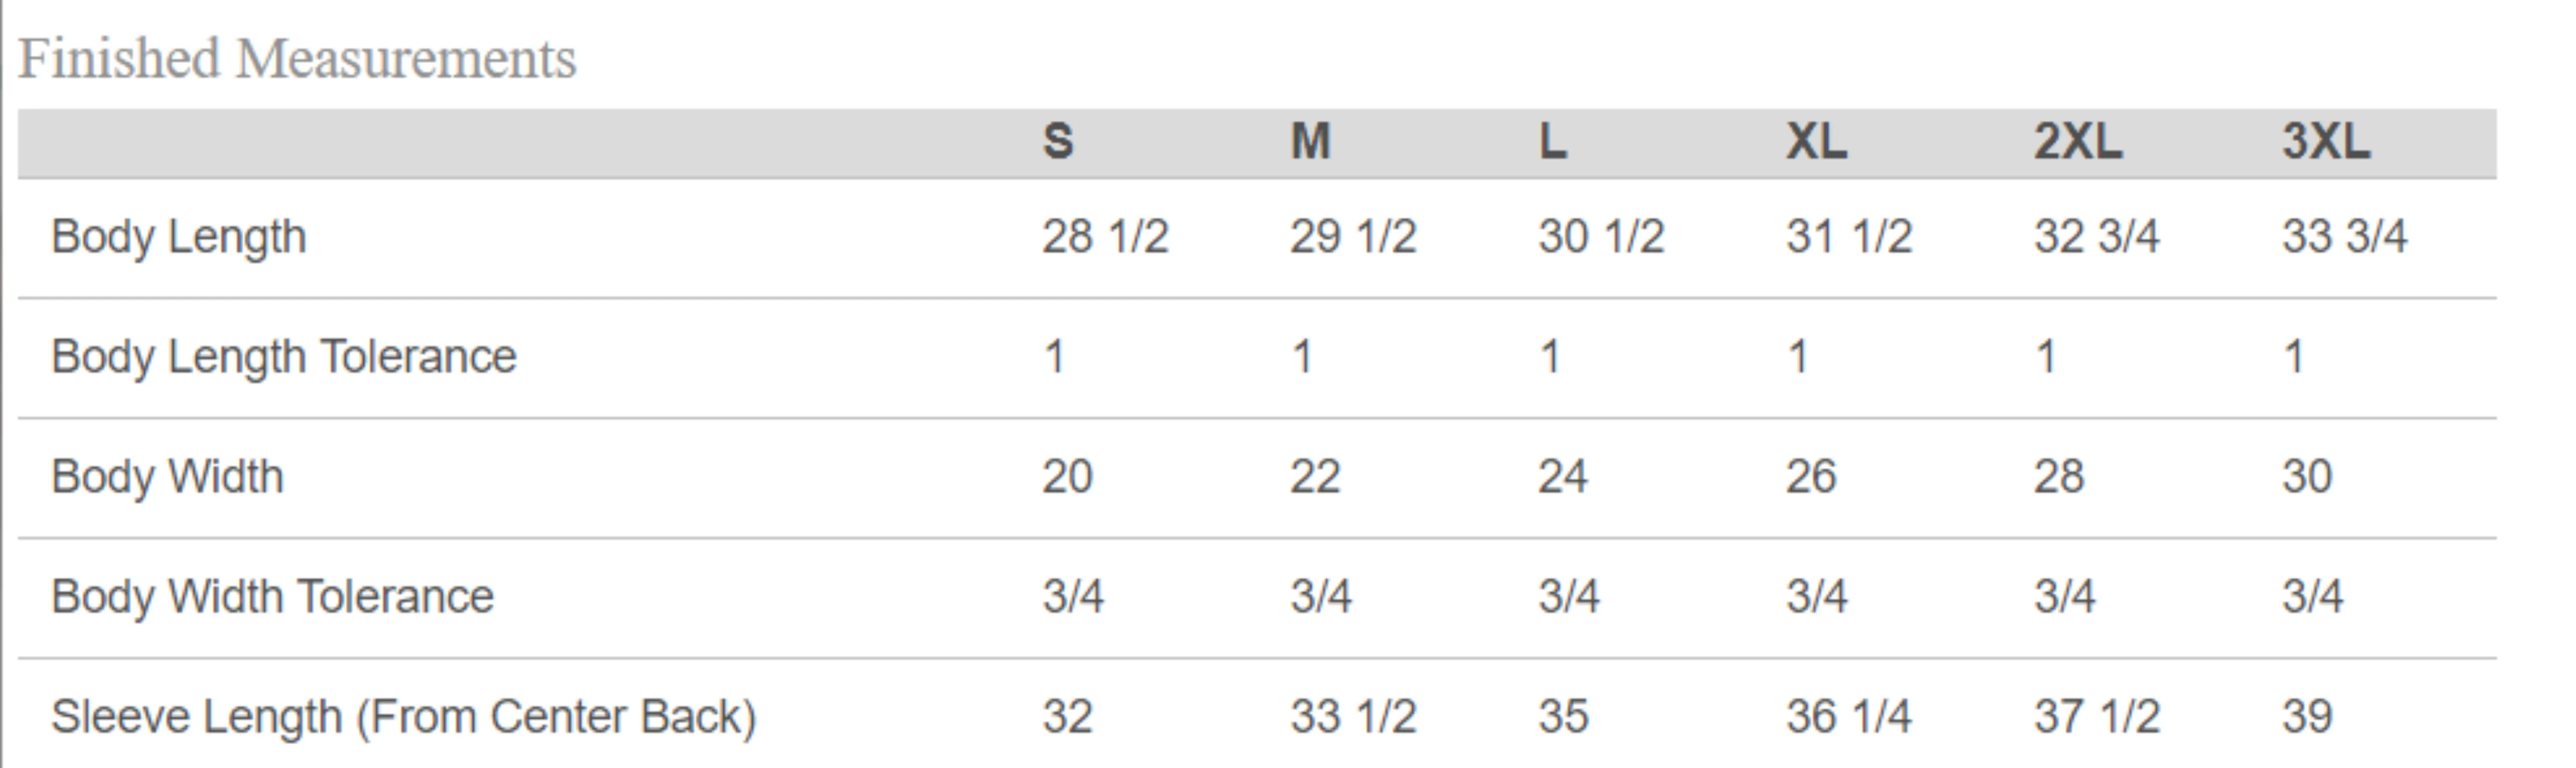Click the Body Width row label
The width and height of the screenshot is (2576, 768).
point(167,477)
